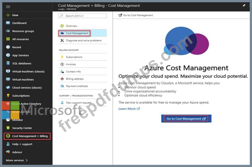
Task: Click the Search (Ctrl+/) field
Action: (82, 16)
